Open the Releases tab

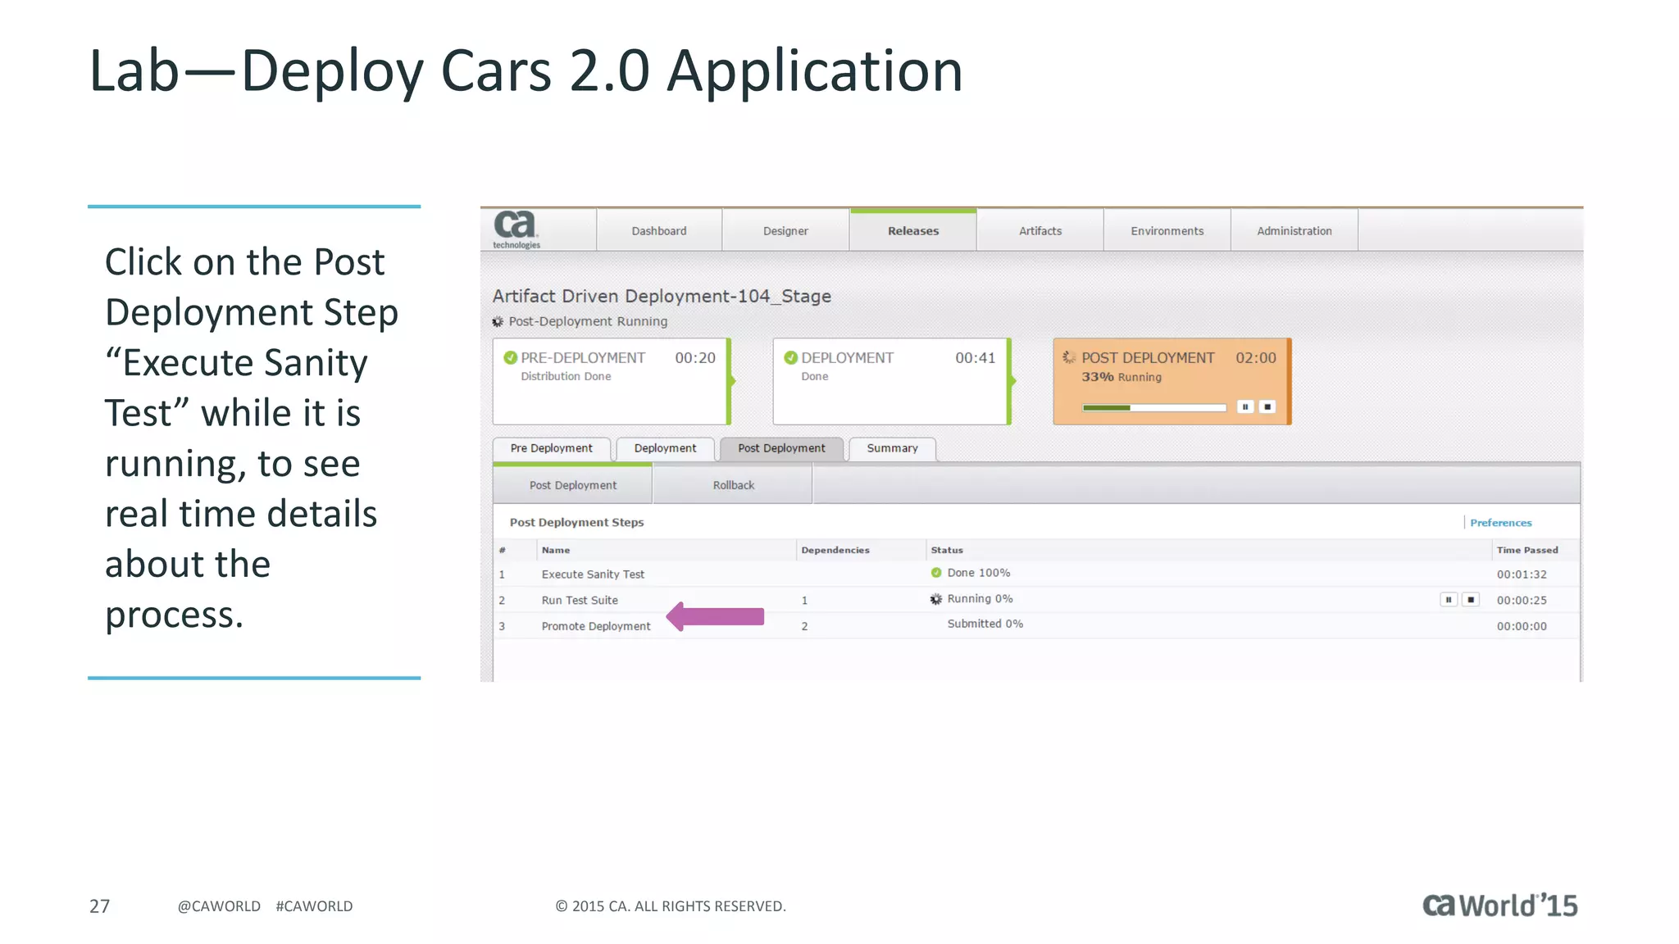coord(913,230)
